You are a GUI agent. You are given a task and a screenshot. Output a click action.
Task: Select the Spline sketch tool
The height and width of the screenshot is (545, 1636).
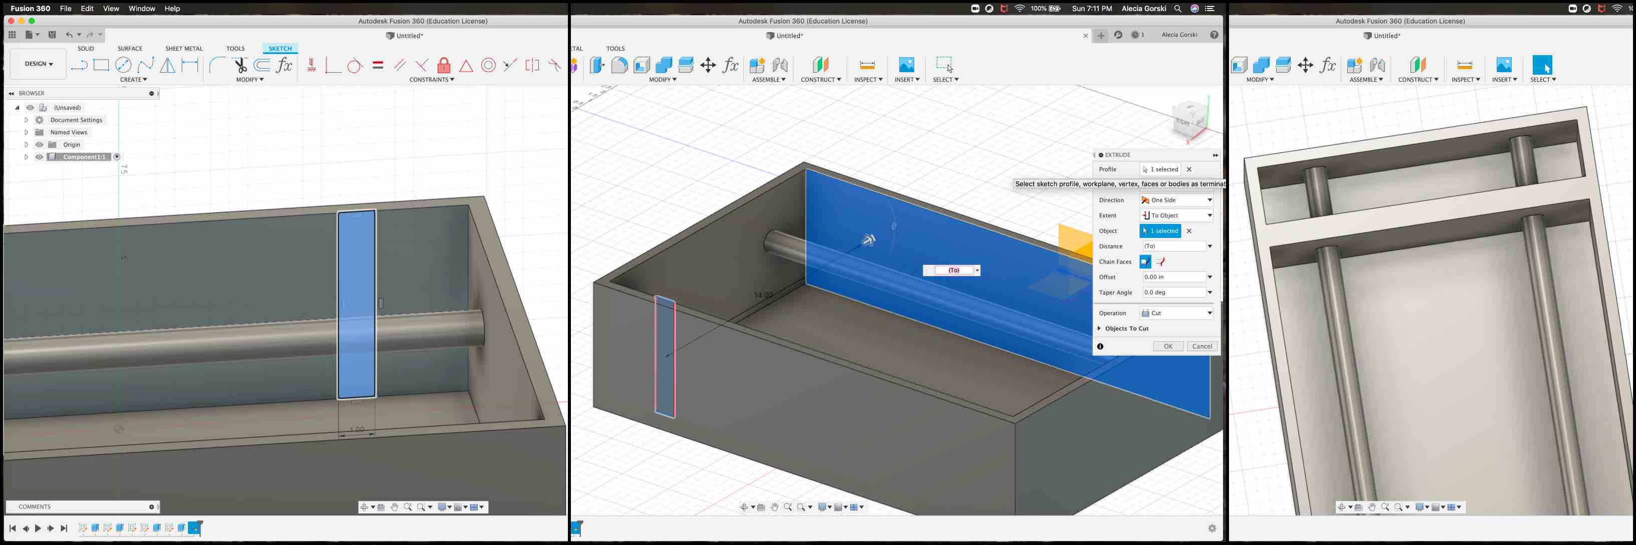(x=145, y=65)
